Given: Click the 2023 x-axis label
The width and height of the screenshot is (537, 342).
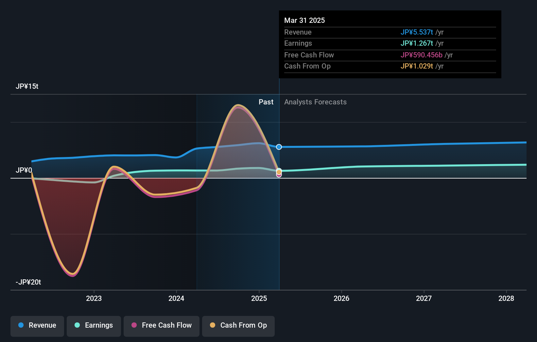Looking at the screenshot, I should coord(94,298).
